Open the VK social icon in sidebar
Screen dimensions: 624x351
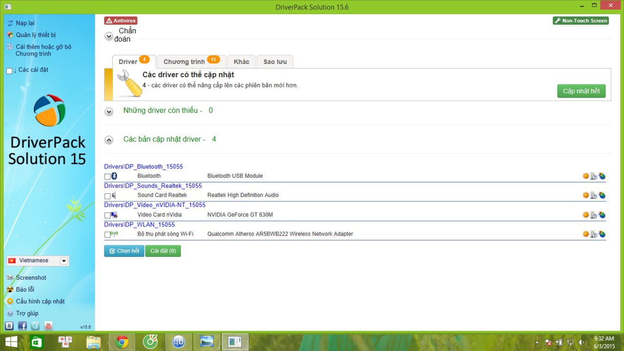coord(9,326)
